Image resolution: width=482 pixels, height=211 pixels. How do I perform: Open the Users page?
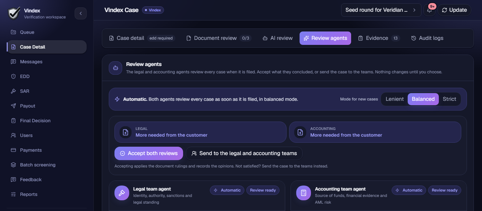point(47,135)
